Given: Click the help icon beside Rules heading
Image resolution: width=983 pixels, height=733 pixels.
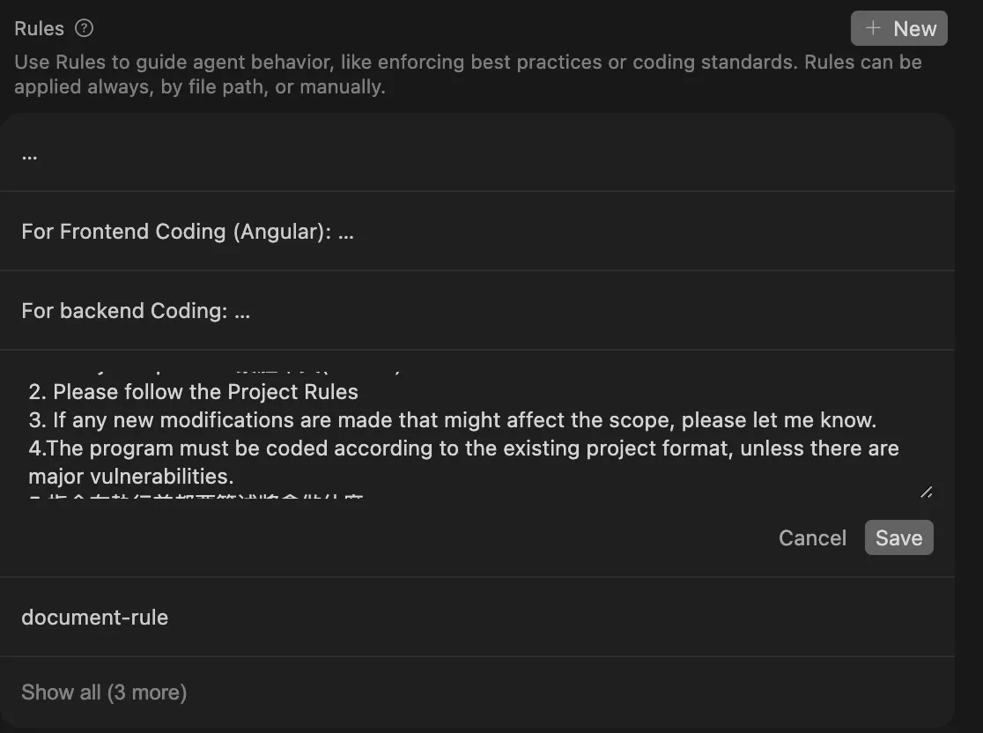Looking at the screenshot, I should pyautogui.click(x=84, y=28).
